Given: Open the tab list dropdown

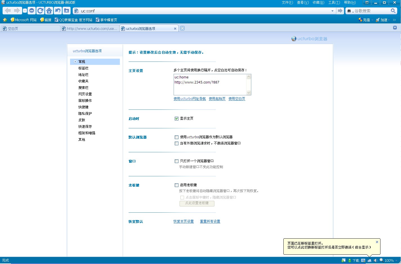Looking at the screenshot, I should tap(395, 28).
